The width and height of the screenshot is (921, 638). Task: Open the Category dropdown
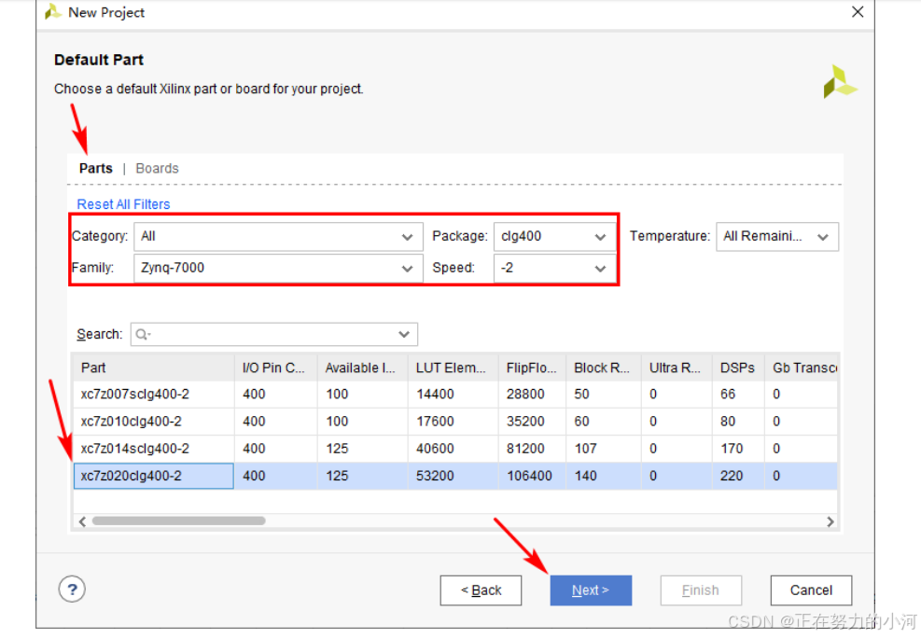(x=278, y=237)
